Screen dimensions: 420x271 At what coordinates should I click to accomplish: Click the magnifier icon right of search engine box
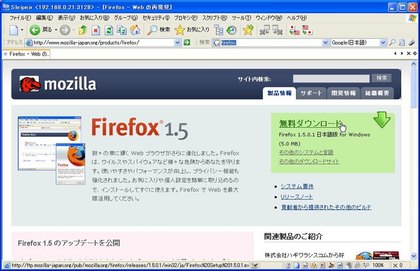pyautogui.click(x=392, y=42)
